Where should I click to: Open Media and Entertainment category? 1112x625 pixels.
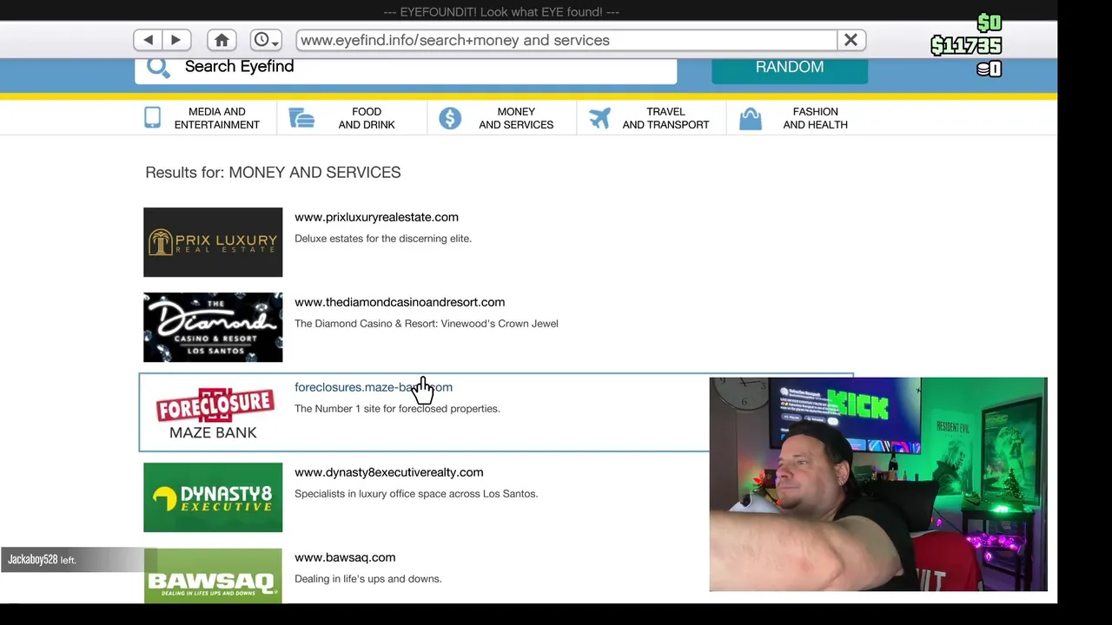(216, 118)
